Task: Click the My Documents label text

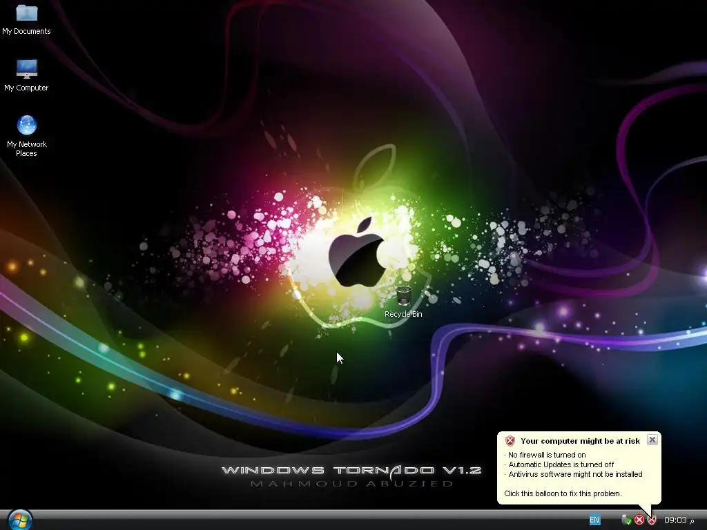Action: point(27,31)
